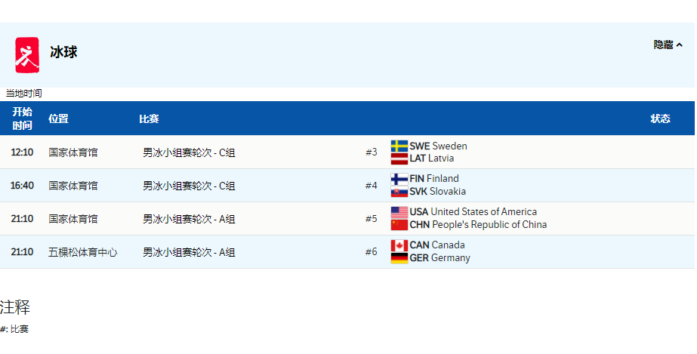Open the SWE Sweden team link

tap(438, 146)
